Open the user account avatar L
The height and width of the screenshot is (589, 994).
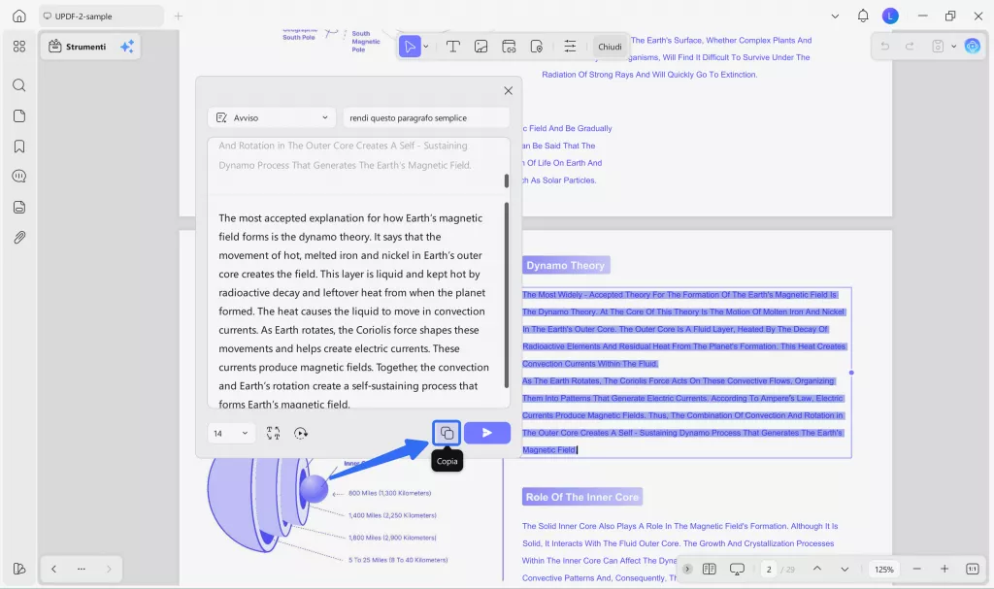[x=890, y=16]
